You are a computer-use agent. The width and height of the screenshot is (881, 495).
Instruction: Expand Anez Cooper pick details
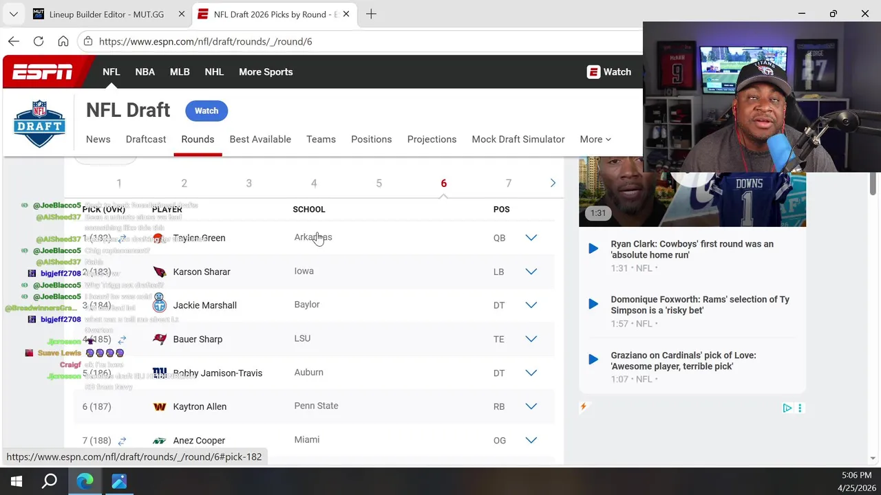coord(531,440)
